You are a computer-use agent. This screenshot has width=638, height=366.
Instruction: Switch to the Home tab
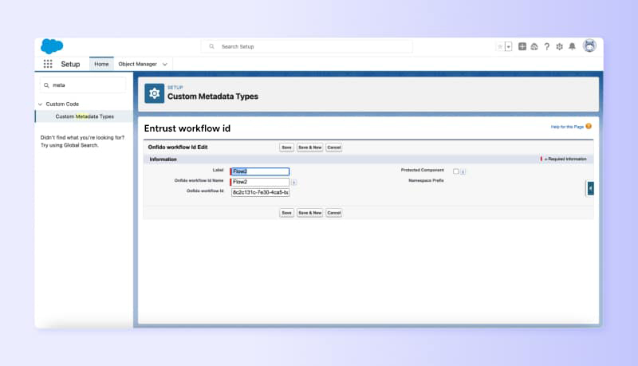point(101,64)
